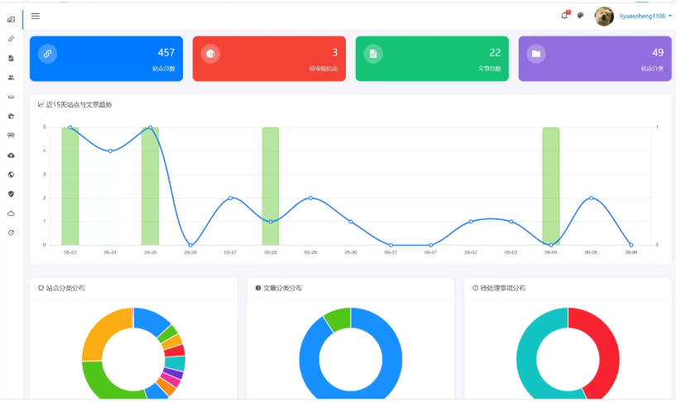The image size is (681, 402).
Task: Open the notification bell with red badge
Action: (x=564, y=15)
